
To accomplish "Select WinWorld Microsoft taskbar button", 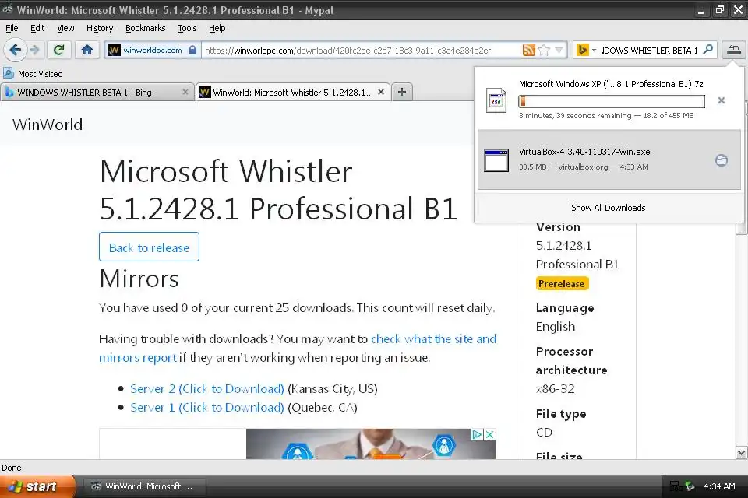I will [x=145, y=486].
